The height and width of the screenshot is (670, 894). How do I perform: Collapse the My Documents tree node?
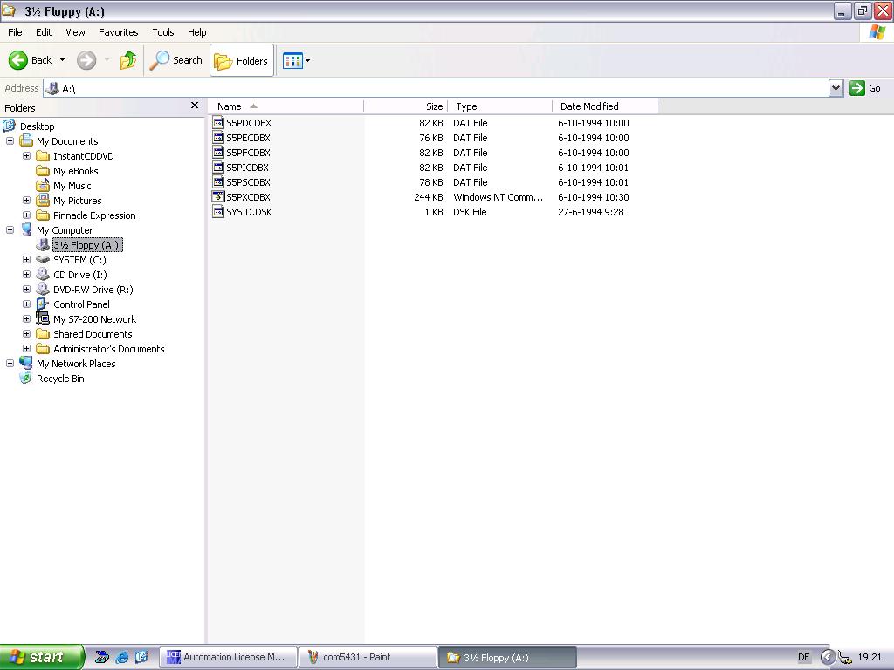10,141
